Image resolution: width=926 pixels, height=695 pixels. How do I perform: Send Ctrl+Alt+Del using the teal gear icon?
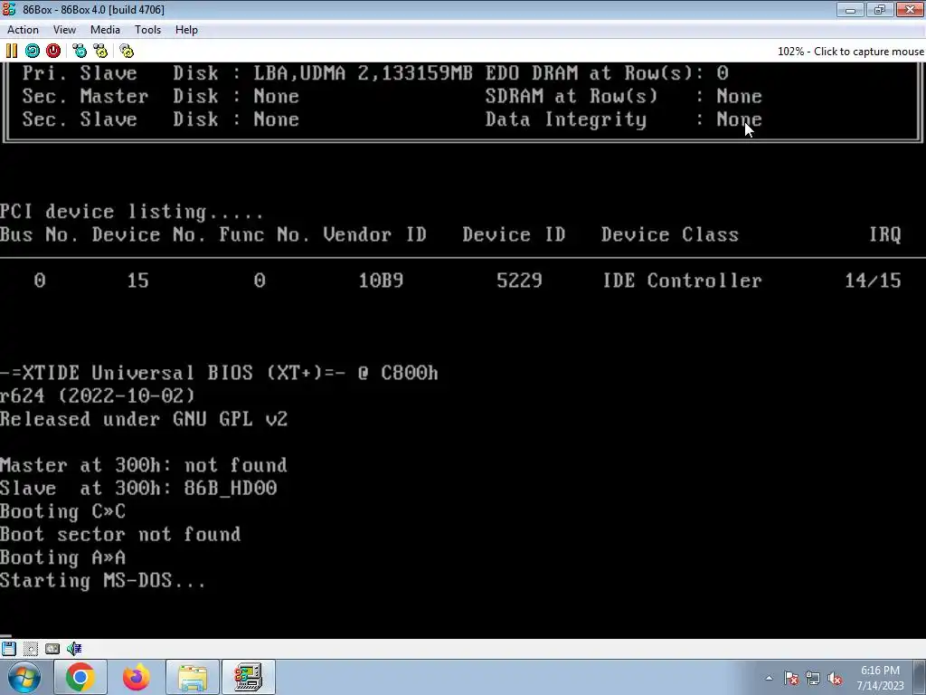[x=80, y=51]
